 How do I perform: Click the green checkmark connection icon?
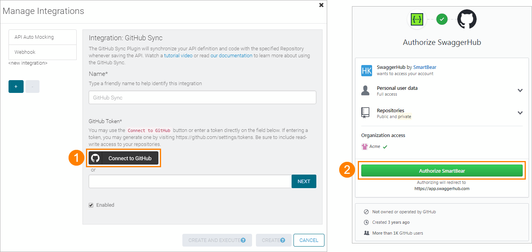pos(442,19)
